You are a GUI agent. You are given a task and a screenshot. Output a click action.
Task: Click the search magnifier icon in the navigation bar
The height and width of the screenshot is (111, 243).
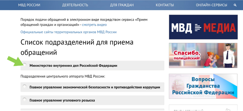(235, 5)
